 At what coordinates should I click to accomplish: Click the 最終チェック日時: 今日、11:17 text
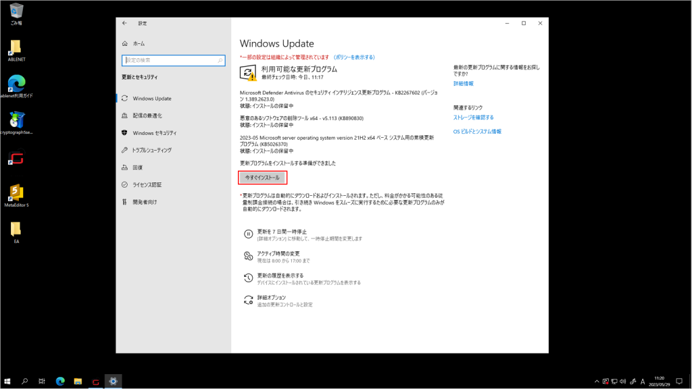pyautogui.click(x=292, y=77)
